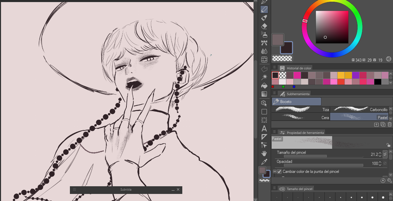Choose the Tiza brush
This screenshot has height=201, width=393.
point(301,109)
